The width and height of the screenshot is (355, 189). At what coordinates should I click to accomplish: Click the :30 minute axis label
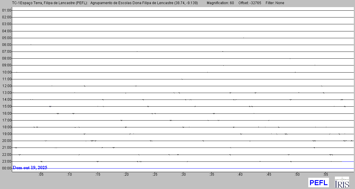pos(183,174)
